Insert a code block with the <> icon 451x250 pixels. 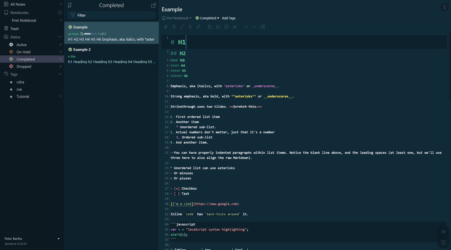click(x=246, y=27)
